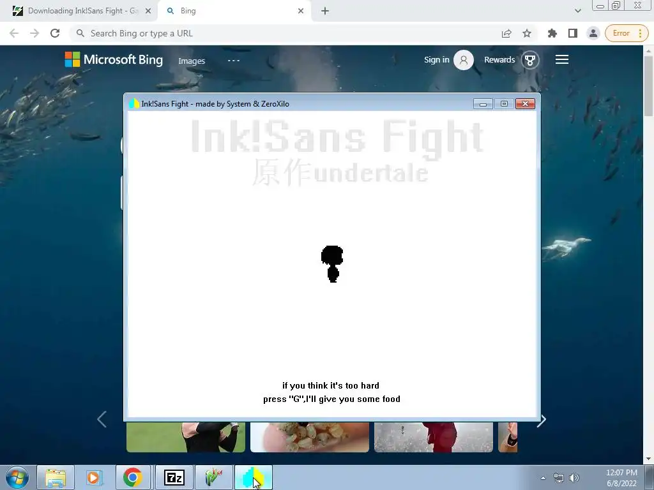Open the Bing account avatar icon

coord(464,60)
